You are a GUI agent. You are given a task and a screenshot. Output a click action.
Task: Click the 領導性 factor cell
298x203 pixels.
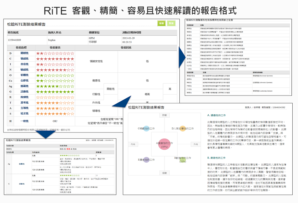(x=96, y=111)
